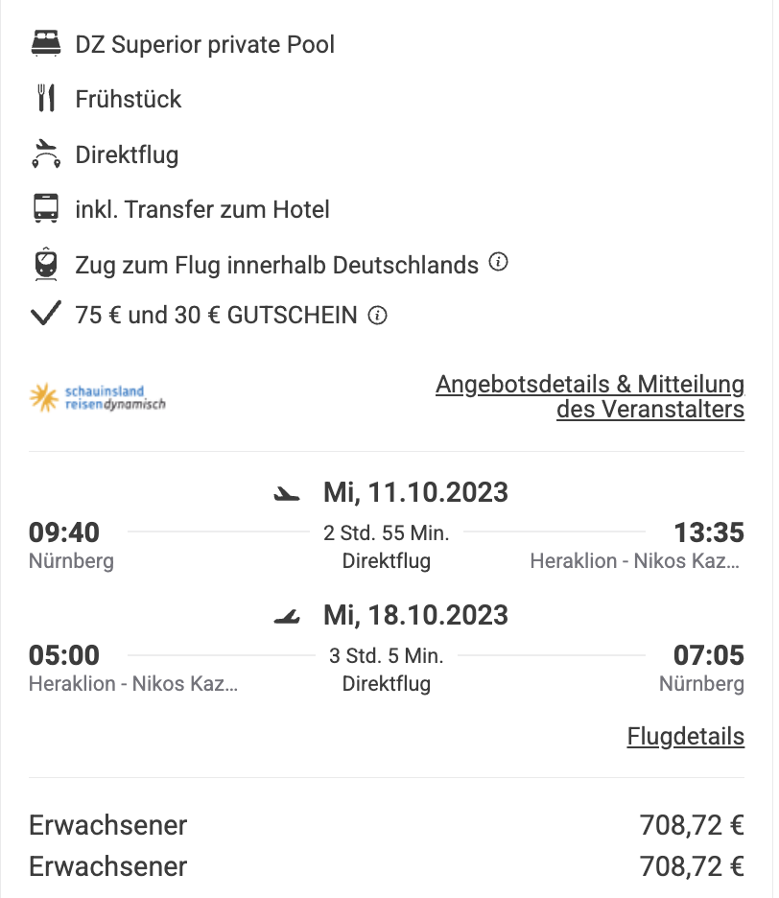Open Angebotsdetails & Mitteilung des Veranstalters link

[590, 396]
